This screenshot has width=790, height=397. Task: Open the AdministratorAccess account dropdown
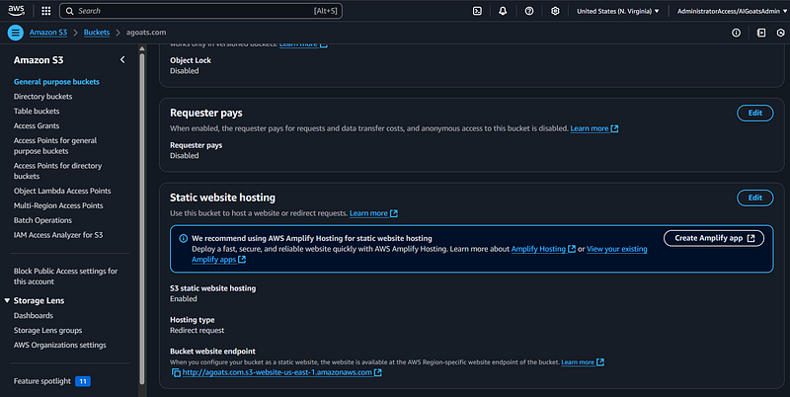click(729, 11)
